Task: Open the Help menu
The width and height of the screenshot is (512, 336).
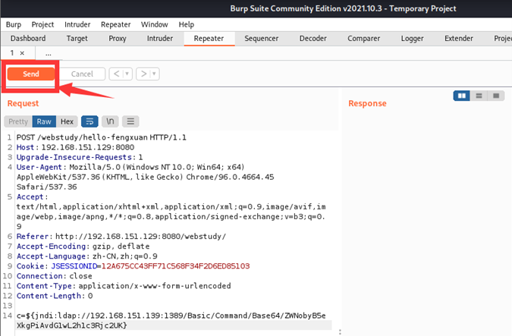Action: coord(186,24)
